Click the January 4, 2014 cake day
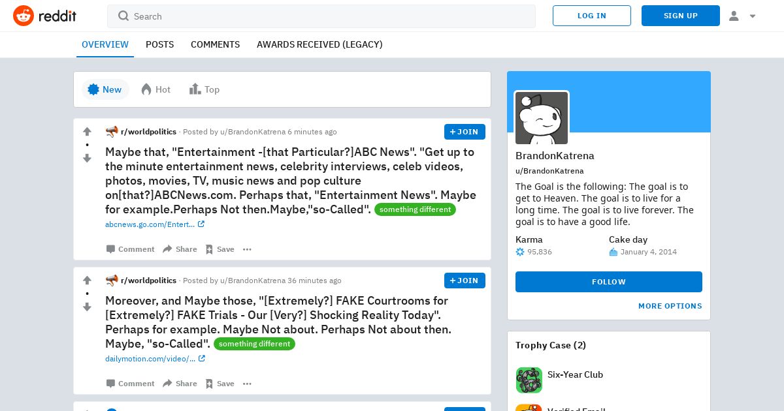784x411 pixels. tap(649, 252)
